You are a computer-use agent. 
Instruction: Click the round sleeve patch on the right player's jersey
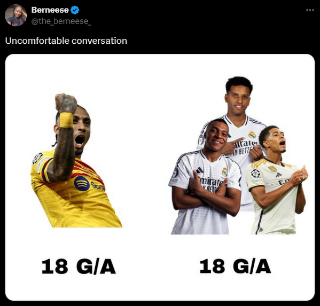(x=255, y=174)
